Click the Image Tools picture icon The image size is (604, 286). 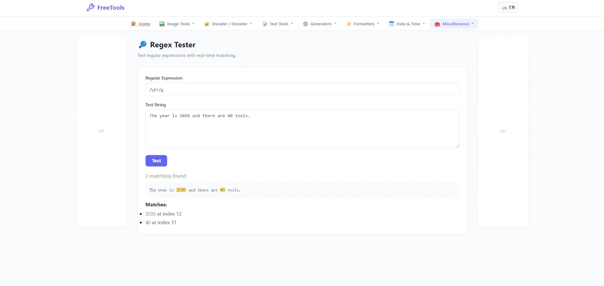(162, 24)
